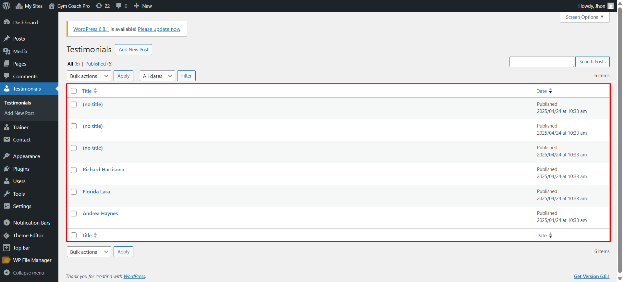Click the Tools wrench icon

pos(6,194)
